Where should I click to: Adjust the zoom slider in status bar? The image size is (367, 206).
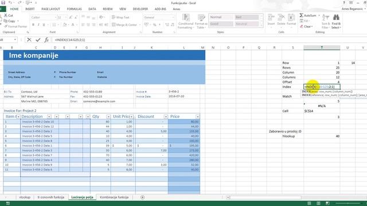pos(348,204)
